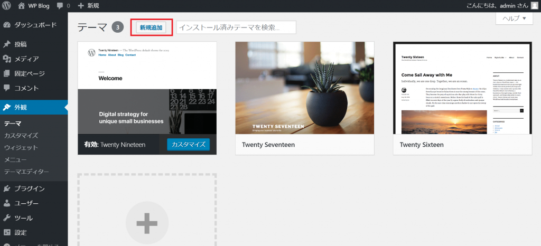
Task: Click the WordPress logo in admin bar
Action: pos(6,6)
